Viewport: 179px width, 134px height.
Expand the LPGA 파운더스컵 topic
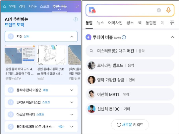point(72,102)
